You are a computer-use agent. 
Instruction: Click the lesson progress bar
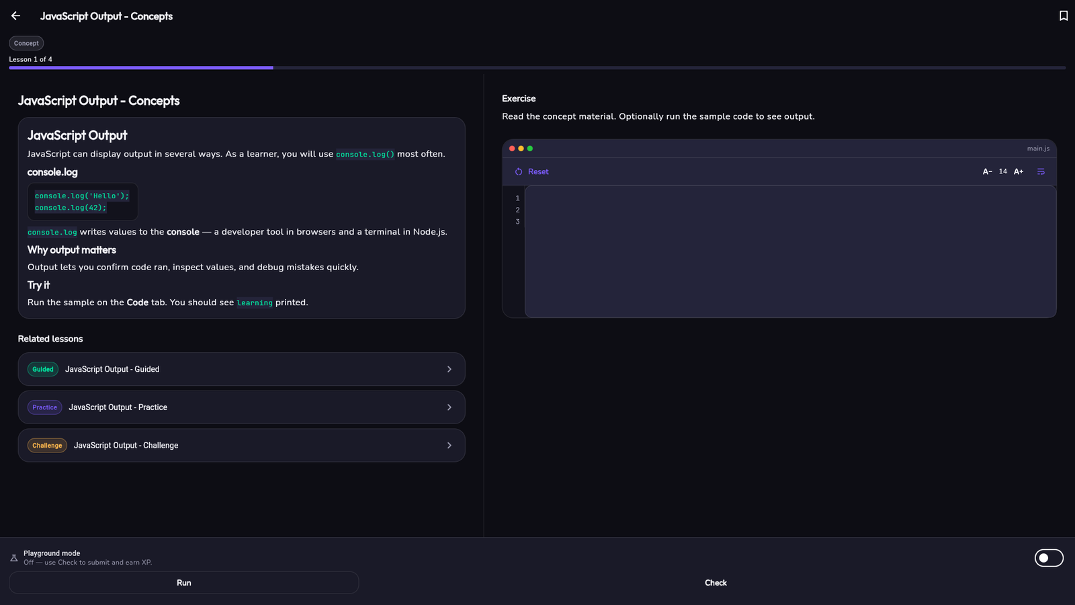tap(537, 68)
